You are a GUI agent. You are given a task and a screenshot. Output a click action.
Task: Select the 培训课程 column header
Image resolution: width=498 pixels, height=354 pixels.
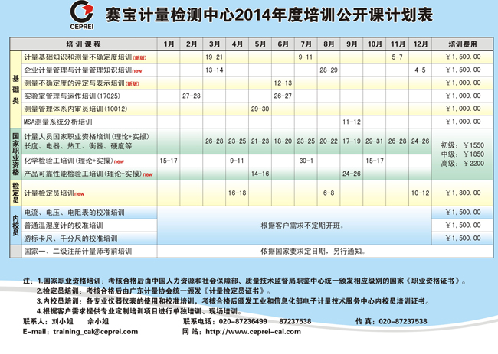coord(84,45)
